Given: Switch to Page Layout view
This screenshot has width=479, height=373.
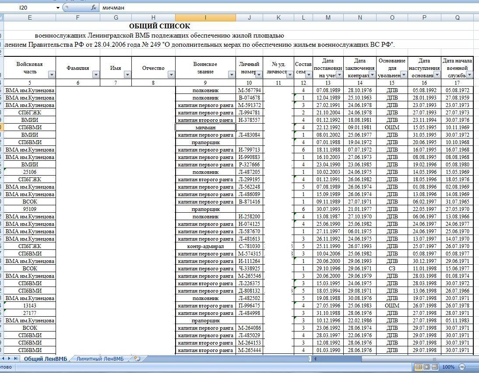Looking at the screenshot, I should click(x=426, y=367).
